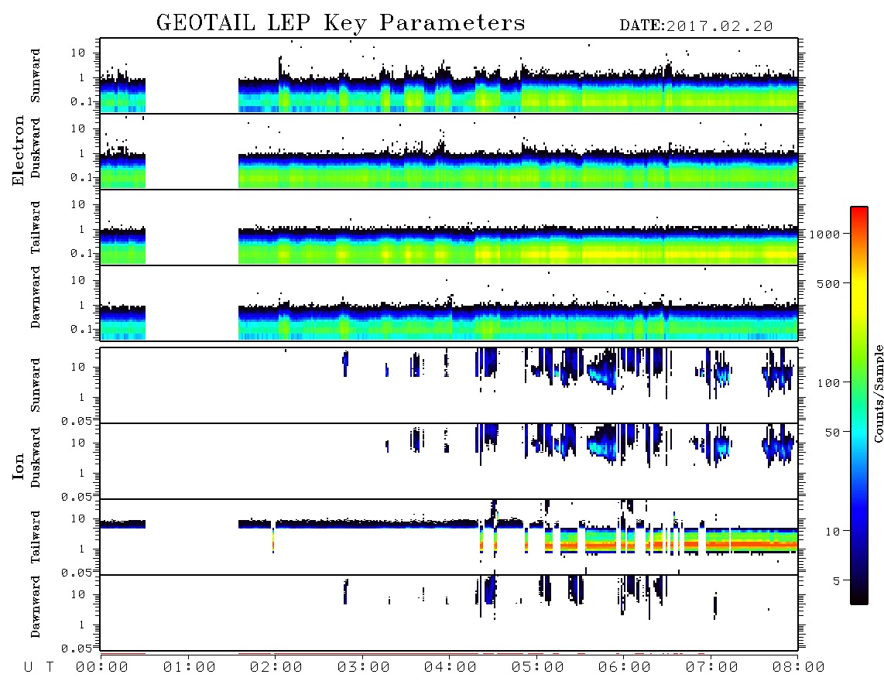Screen dimensions: 884x681
Task: Click the Electron Sunward row label
Action: click(x=36, y=76)
